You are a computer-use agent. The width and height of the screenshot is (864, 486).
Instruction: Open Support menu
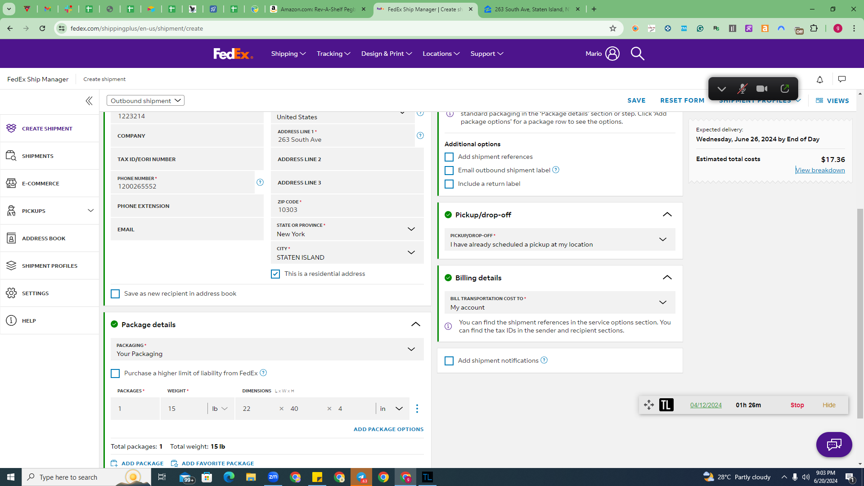(x=487, y=54)
